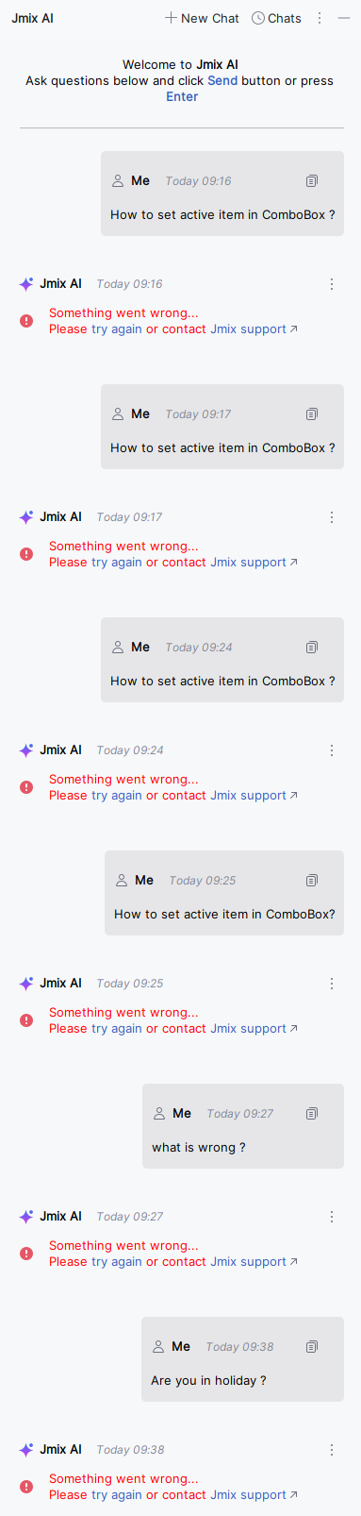Hide the Jmix AI tool window
Screen dimensions: 361x1516
coord(344,18)
